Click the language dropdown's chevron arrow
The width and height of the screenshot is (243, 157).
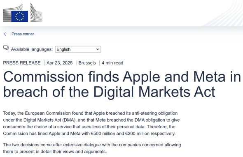(98, 49)
